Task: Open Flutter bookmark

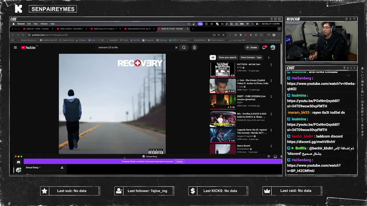Action: click(124, 40)
